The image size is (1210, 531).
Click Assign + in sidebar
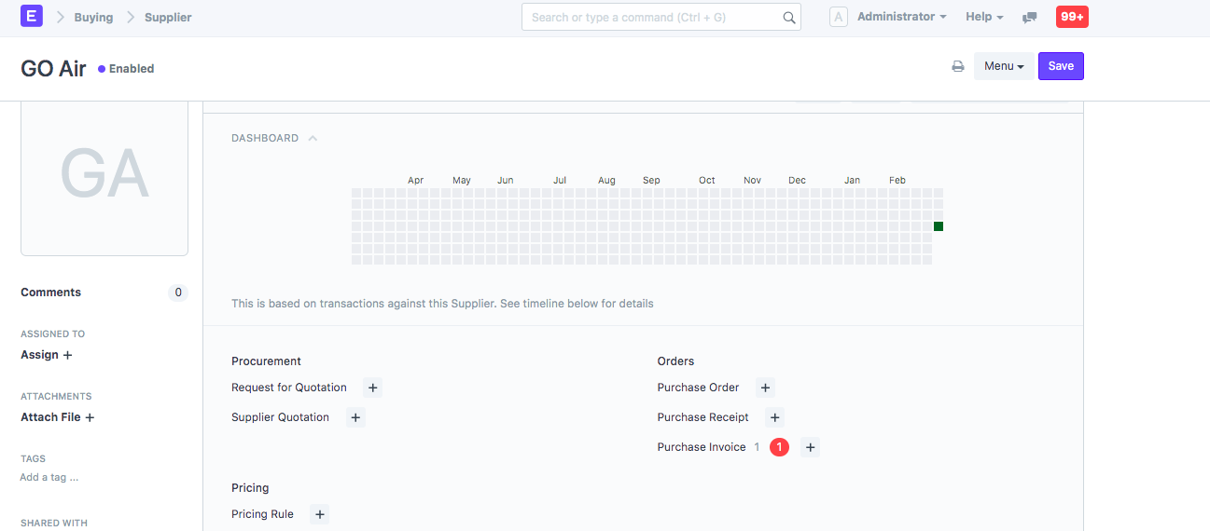click(x=47, y=355)
